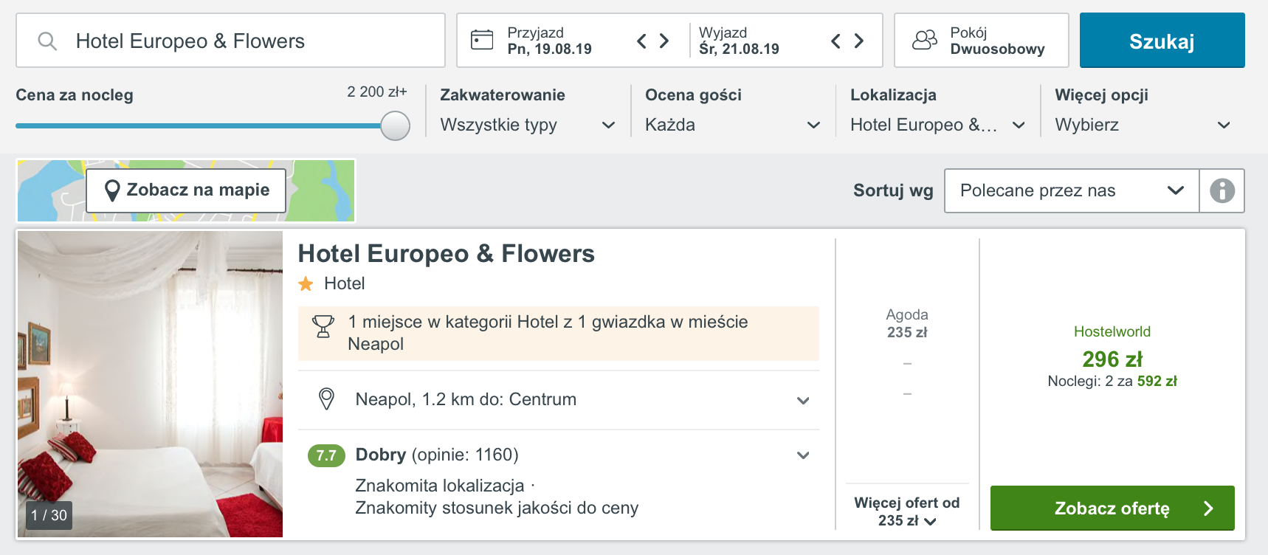Open the Sortuj wg dropdown

1072,190
